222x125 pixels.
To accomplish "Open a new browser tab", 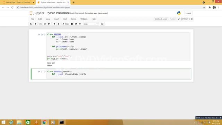I will (x=74, y=2).
